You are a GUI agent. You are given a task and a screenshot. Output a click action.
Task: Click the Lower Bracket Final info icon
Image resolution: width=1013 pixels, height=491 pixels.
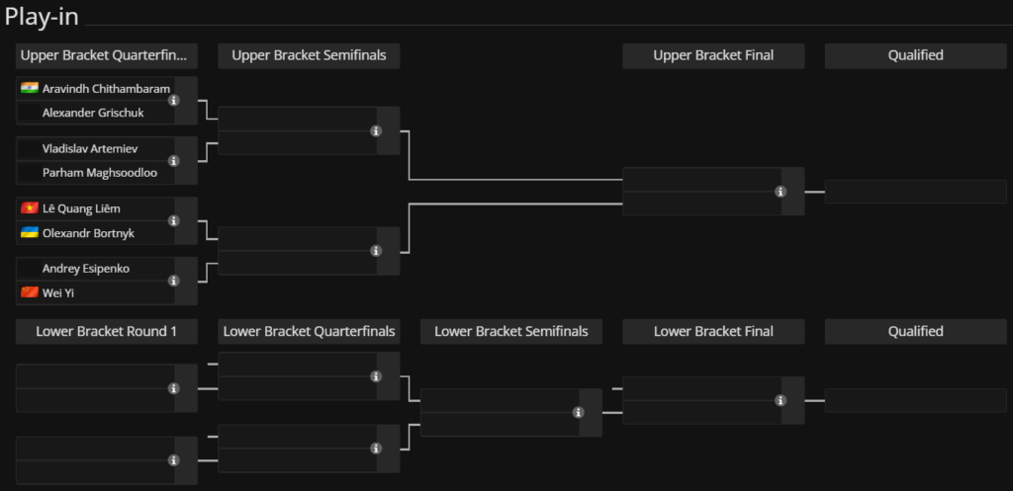click(x=781, y=401)
